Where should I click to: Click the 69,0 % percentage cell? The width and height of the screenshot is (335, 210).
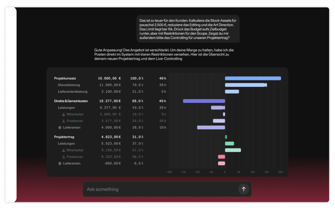138,101
